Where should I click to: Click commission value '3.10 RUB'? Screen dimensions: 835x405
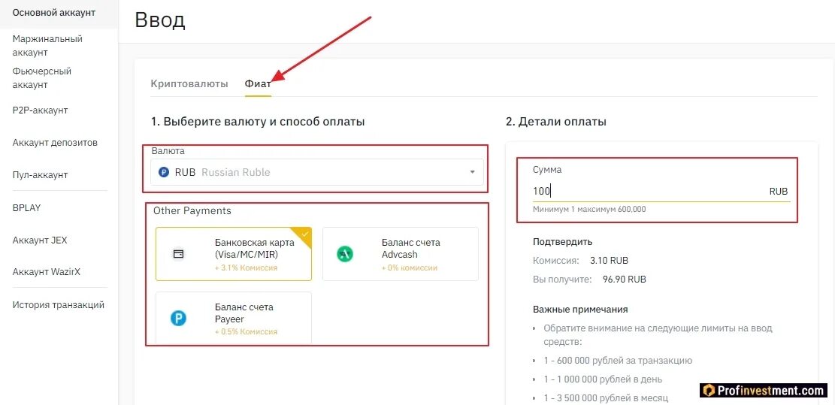click(610, 261)
